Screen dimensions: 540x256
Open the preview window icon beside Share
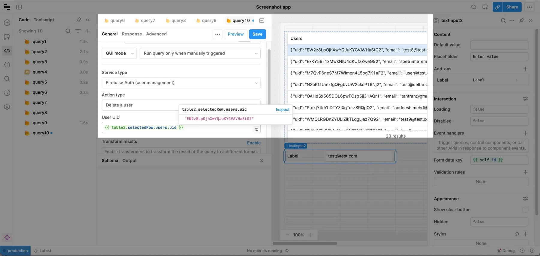[x=485, y=7]
